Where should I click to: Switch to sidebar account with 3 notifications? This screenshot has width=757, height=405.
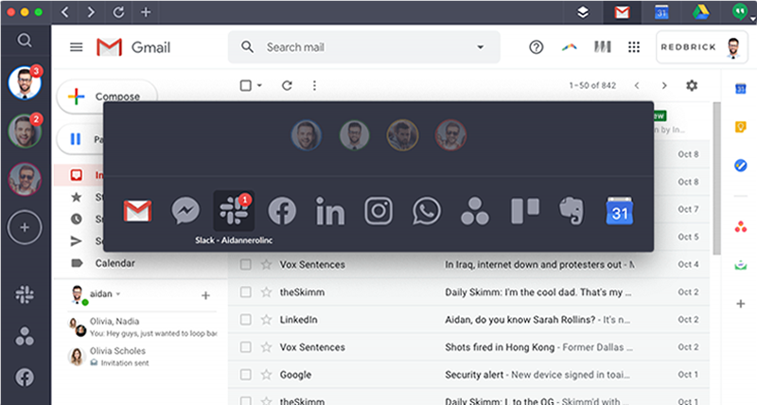click(25, 82)
